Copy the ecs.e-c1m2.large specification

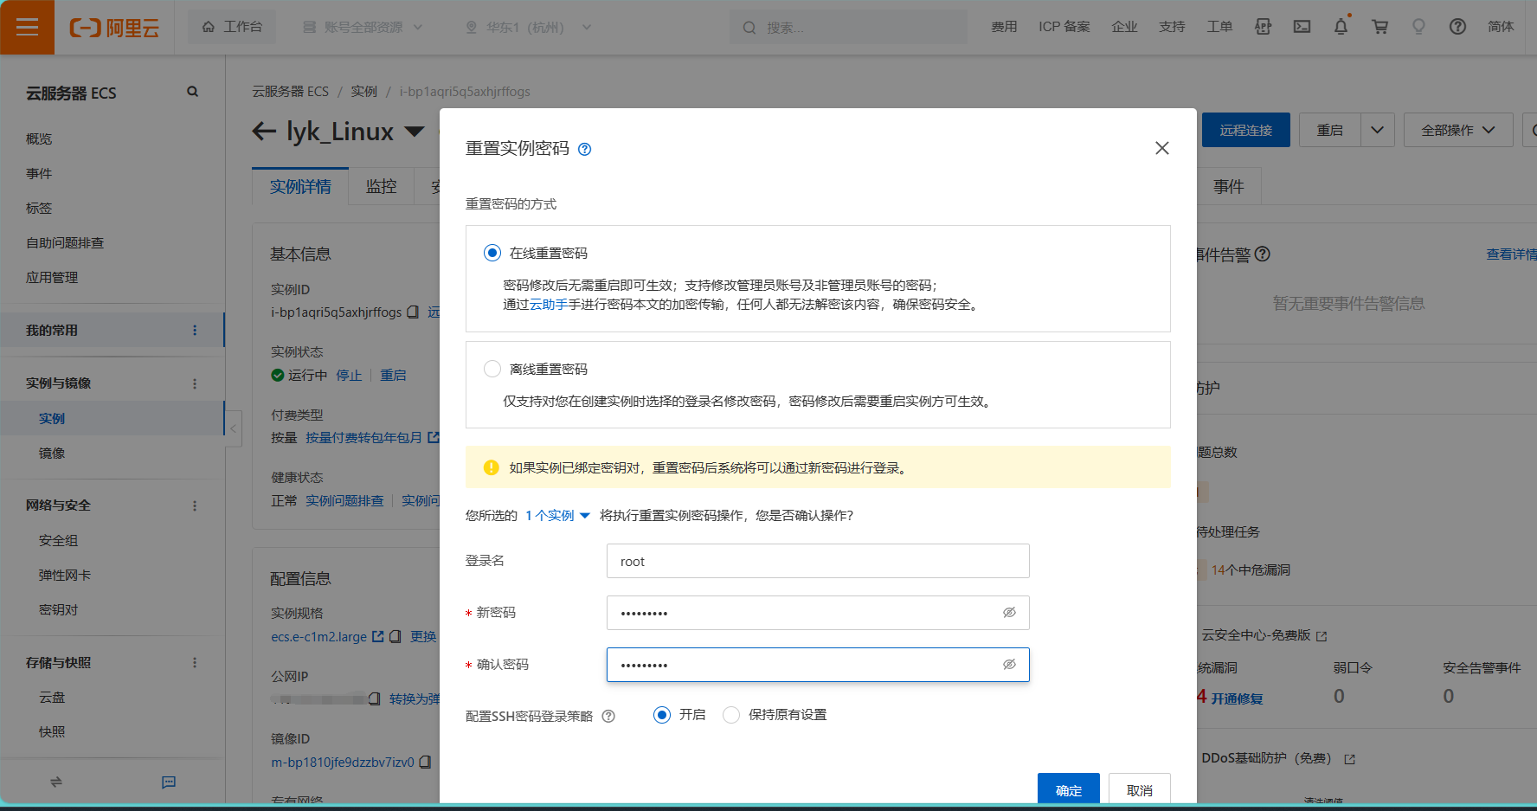pyautogui.click(x=396, y=636)
